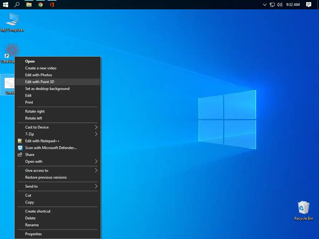Select the My Computer desktop icon
The height and width of the screenshot is (239, 319).
(12, 22)
